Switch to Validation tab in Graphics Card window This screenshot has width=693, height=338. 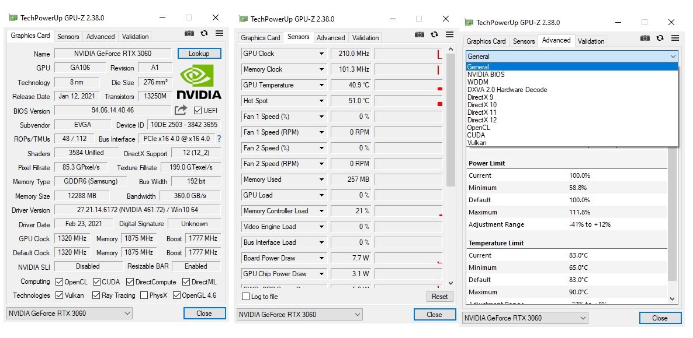point(135,37)
